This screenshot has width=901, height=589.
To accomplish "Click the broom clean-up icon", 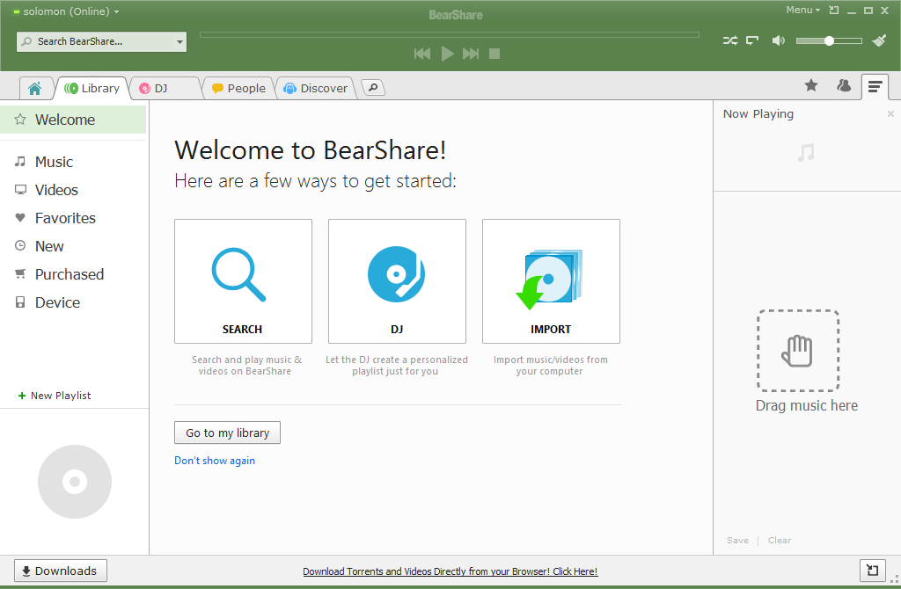I will 879,40.
